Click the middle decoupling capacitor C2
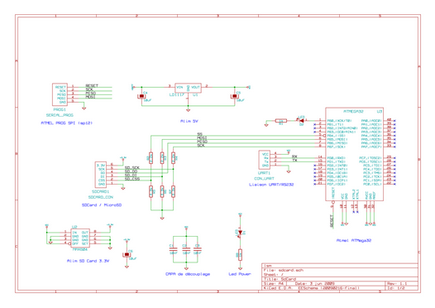 (186, 249)
